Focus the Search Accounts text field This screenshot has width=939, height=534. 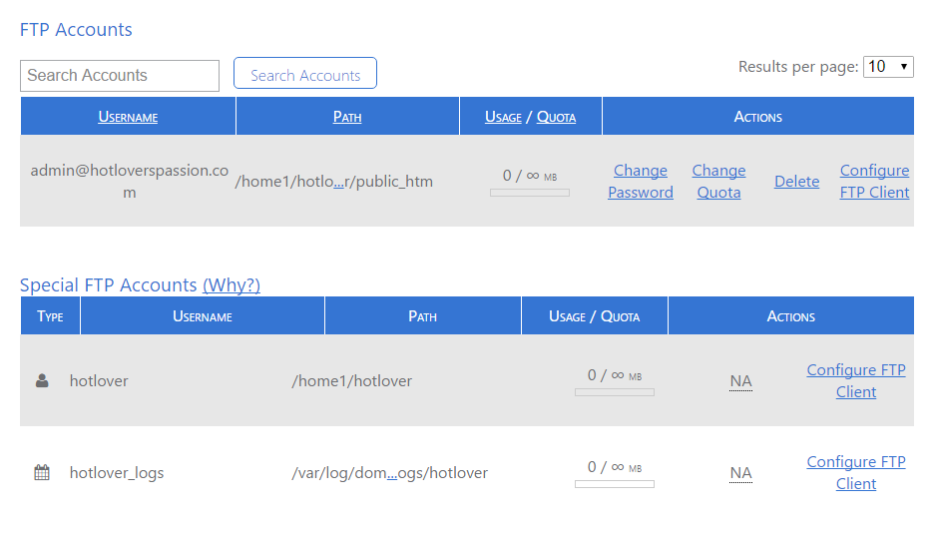pos(120,76)
